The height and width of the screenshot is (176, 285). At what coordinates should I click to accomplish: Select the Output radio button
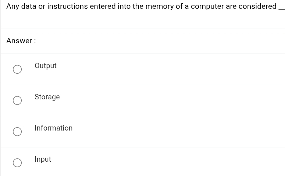(x=17, y=69)
